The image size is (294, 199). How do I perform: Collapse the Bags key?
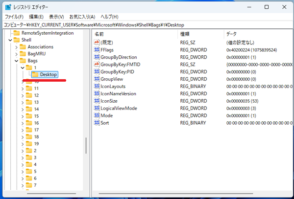(x=16, y=61)
